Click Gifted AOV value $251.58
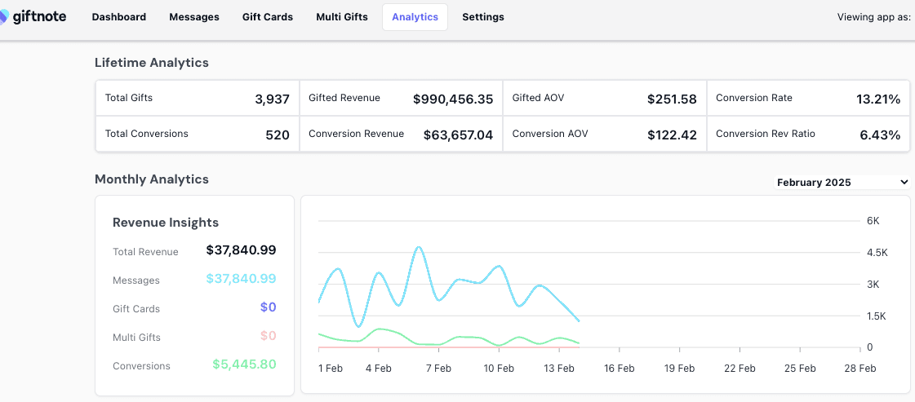915x402 pixels. pyautogui.click(x=673, y=99)
